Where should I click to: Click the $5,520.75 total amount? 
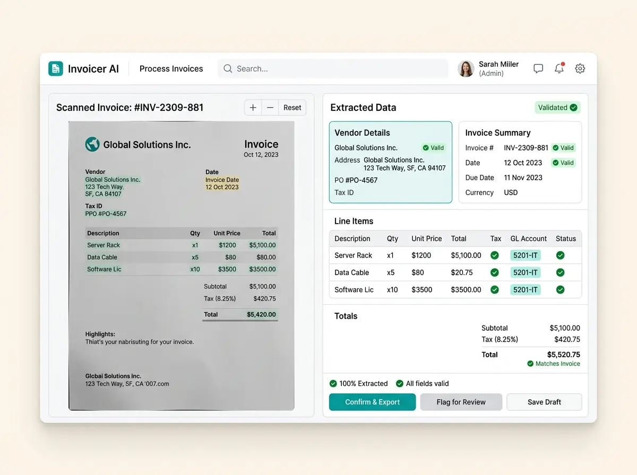pos(564,355)
